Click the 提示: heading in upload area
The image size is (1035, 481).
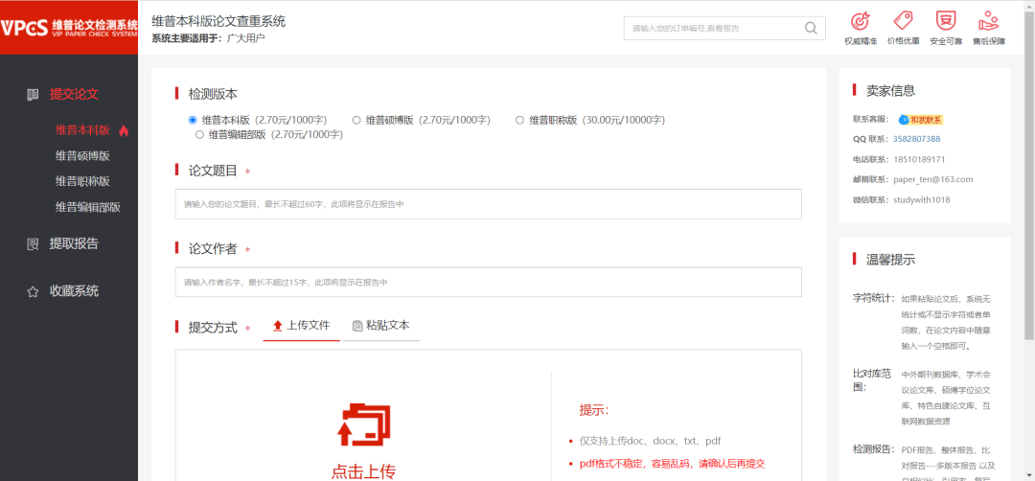(594, 410)
